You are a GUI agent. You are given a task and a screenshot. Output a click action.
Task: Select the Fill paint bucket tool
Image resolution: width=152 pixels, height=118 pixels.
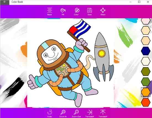pyautogui.click(x=63, y=12)
